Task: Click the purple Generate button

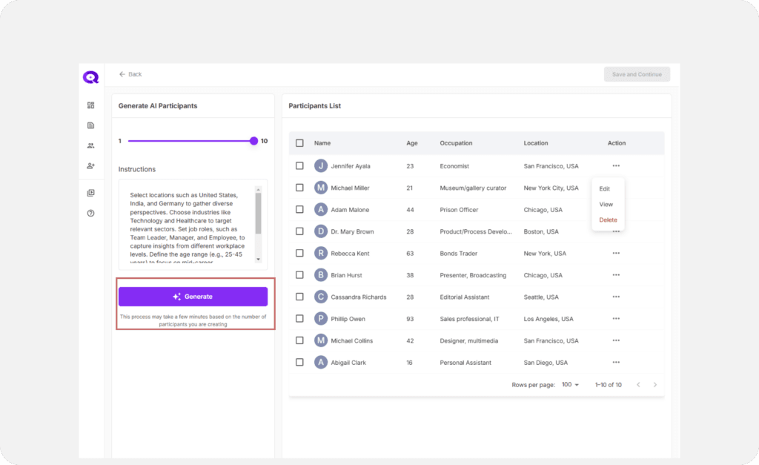Action: 193,297
